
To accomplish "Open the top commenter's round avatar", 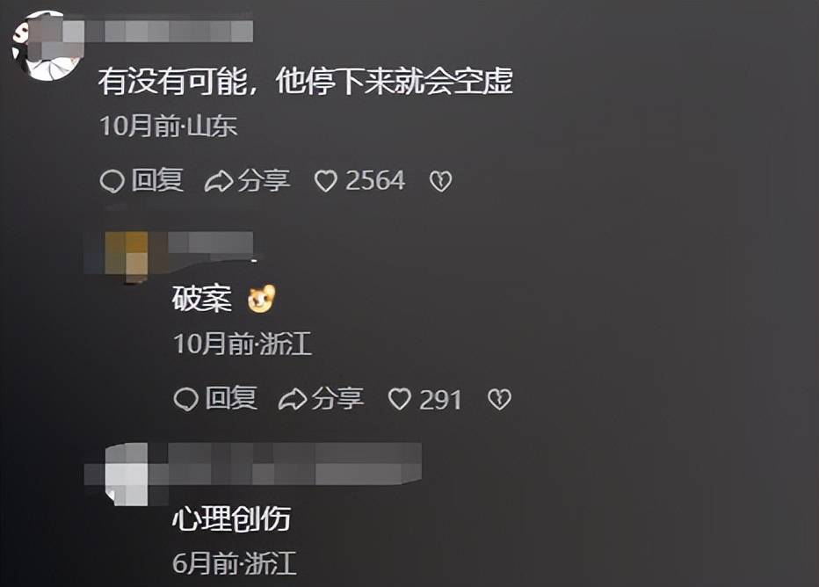I will [x=47, y=46].
